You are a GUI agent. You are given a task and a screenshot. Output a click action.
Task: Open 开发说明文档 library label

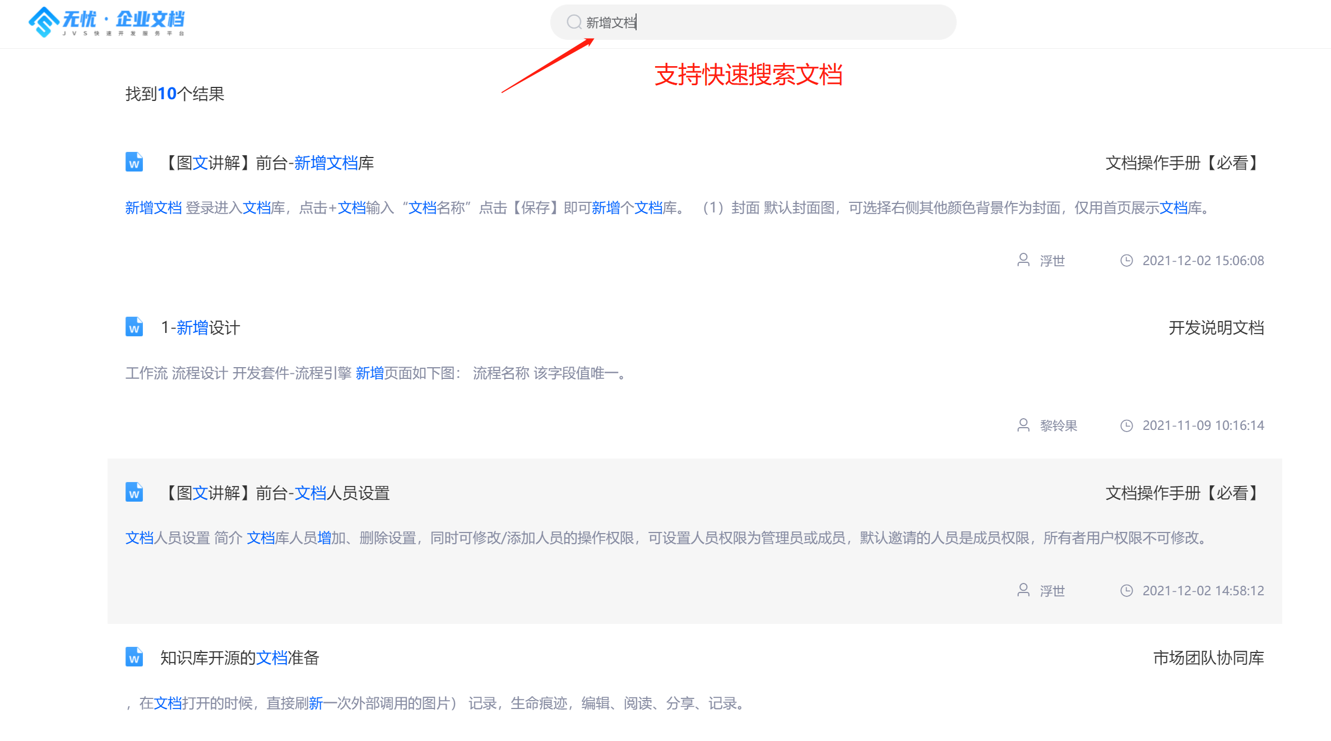coord(1216,328)
